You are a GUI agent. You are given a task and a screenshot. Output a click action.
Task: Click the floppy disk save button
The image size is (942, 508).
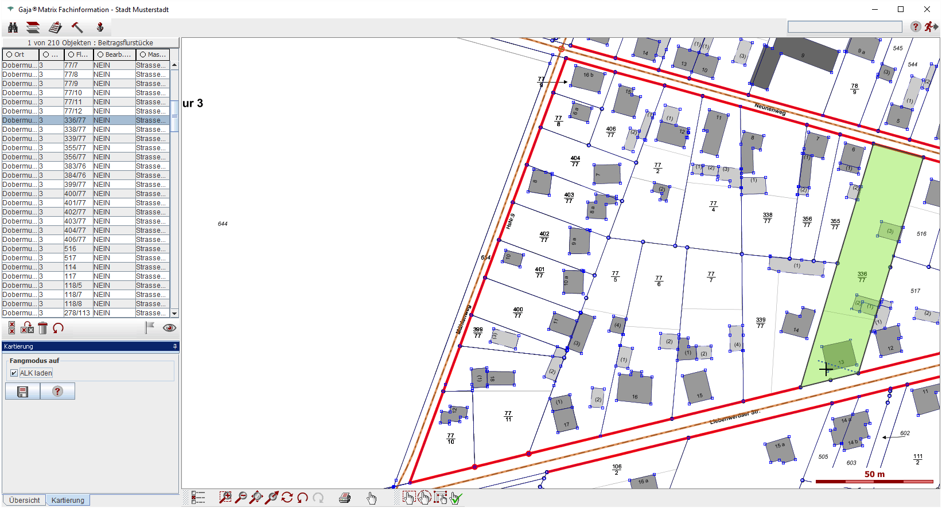coord(23,392)
